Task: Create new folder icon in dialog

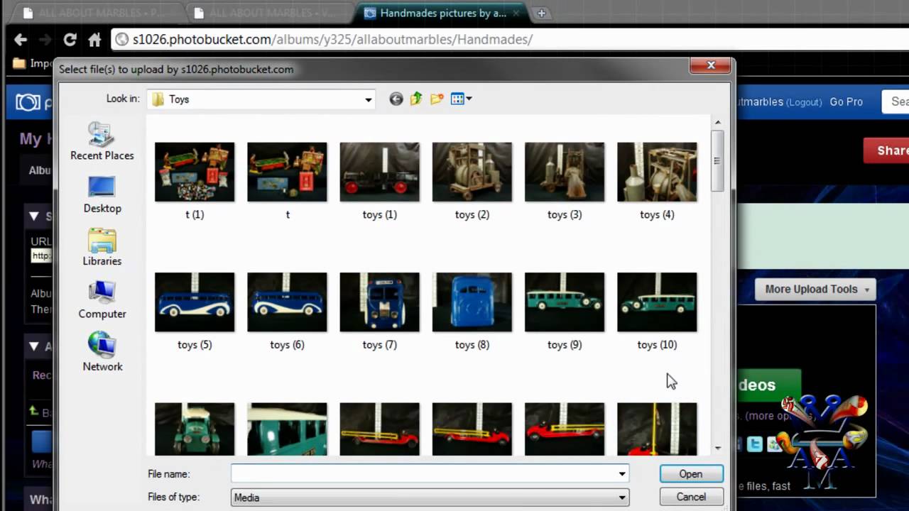Action: pyautogui.click(x=437, y=99)
